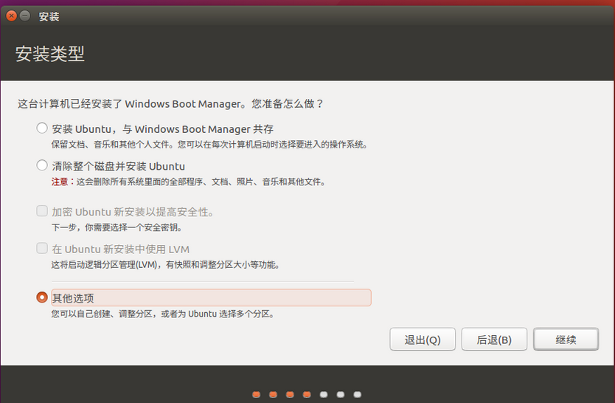Click the 退出(Q) button
Viewport: 615px width, 403px height.
click(423, 340)
